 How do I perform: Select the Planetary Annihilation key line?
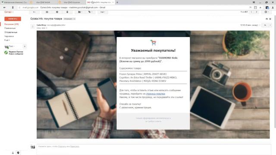pos(143,81)
